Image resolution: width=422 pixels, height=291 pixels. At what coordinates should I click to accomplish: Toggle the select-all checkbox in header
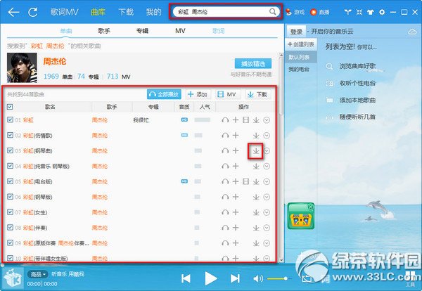(10, 107)
